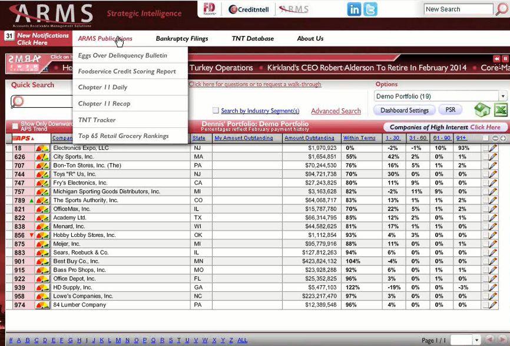The image size is (510, 346).
Task: Click the Dashboard Settings button
Action: pyautogui.click(x=405, y=110)
